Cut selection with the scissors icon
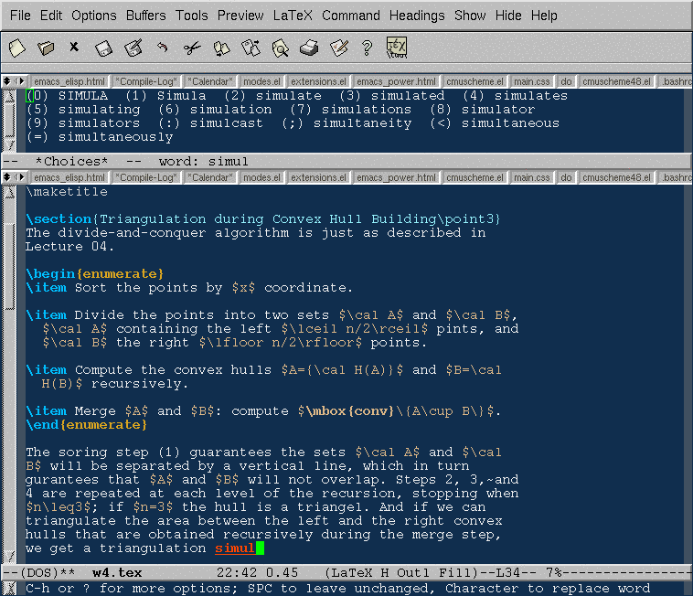The width and height of the screenshot is (693, 596). click(x=191, y=48)
